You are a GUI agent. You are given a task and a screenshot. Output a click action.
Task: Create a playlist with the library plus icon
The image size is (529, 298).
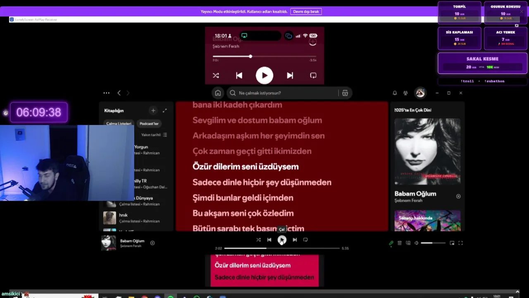[153, 111]
